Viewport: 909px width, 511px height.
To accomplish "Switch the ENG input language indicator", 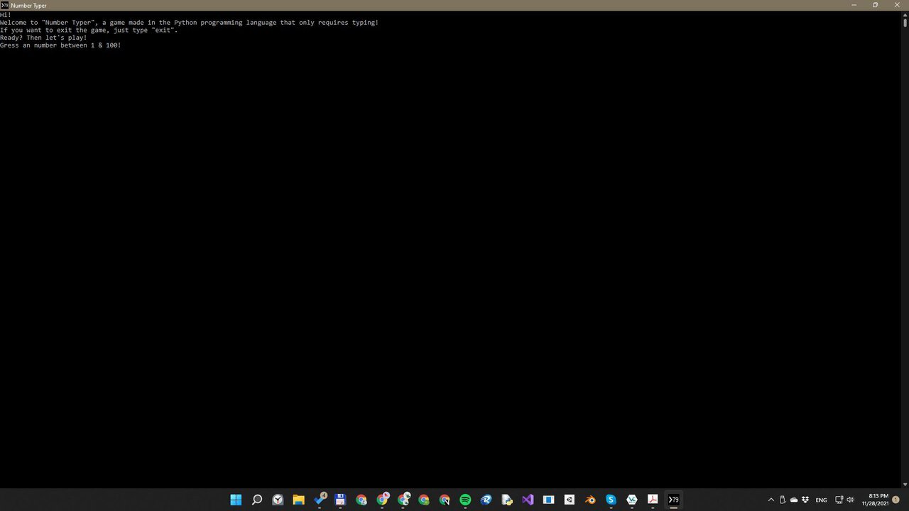I will click(821, 500).
